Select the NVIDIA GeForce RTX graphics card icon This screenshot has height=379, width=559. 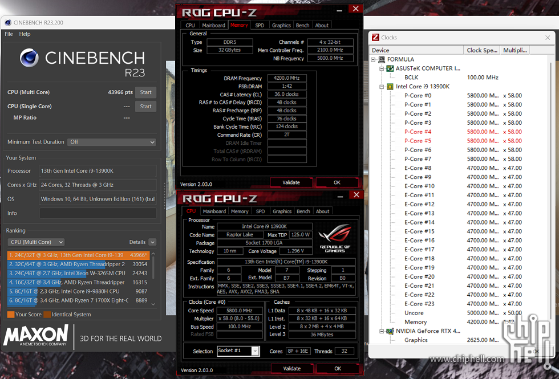(x=390, y=331)
